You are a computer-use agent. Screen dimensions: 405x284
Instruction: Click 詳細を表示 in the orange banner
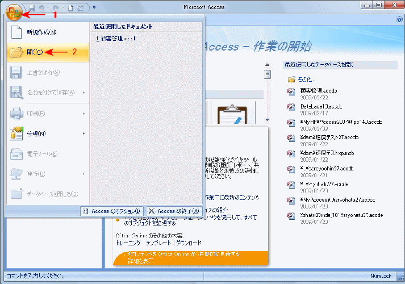(141, 261)
